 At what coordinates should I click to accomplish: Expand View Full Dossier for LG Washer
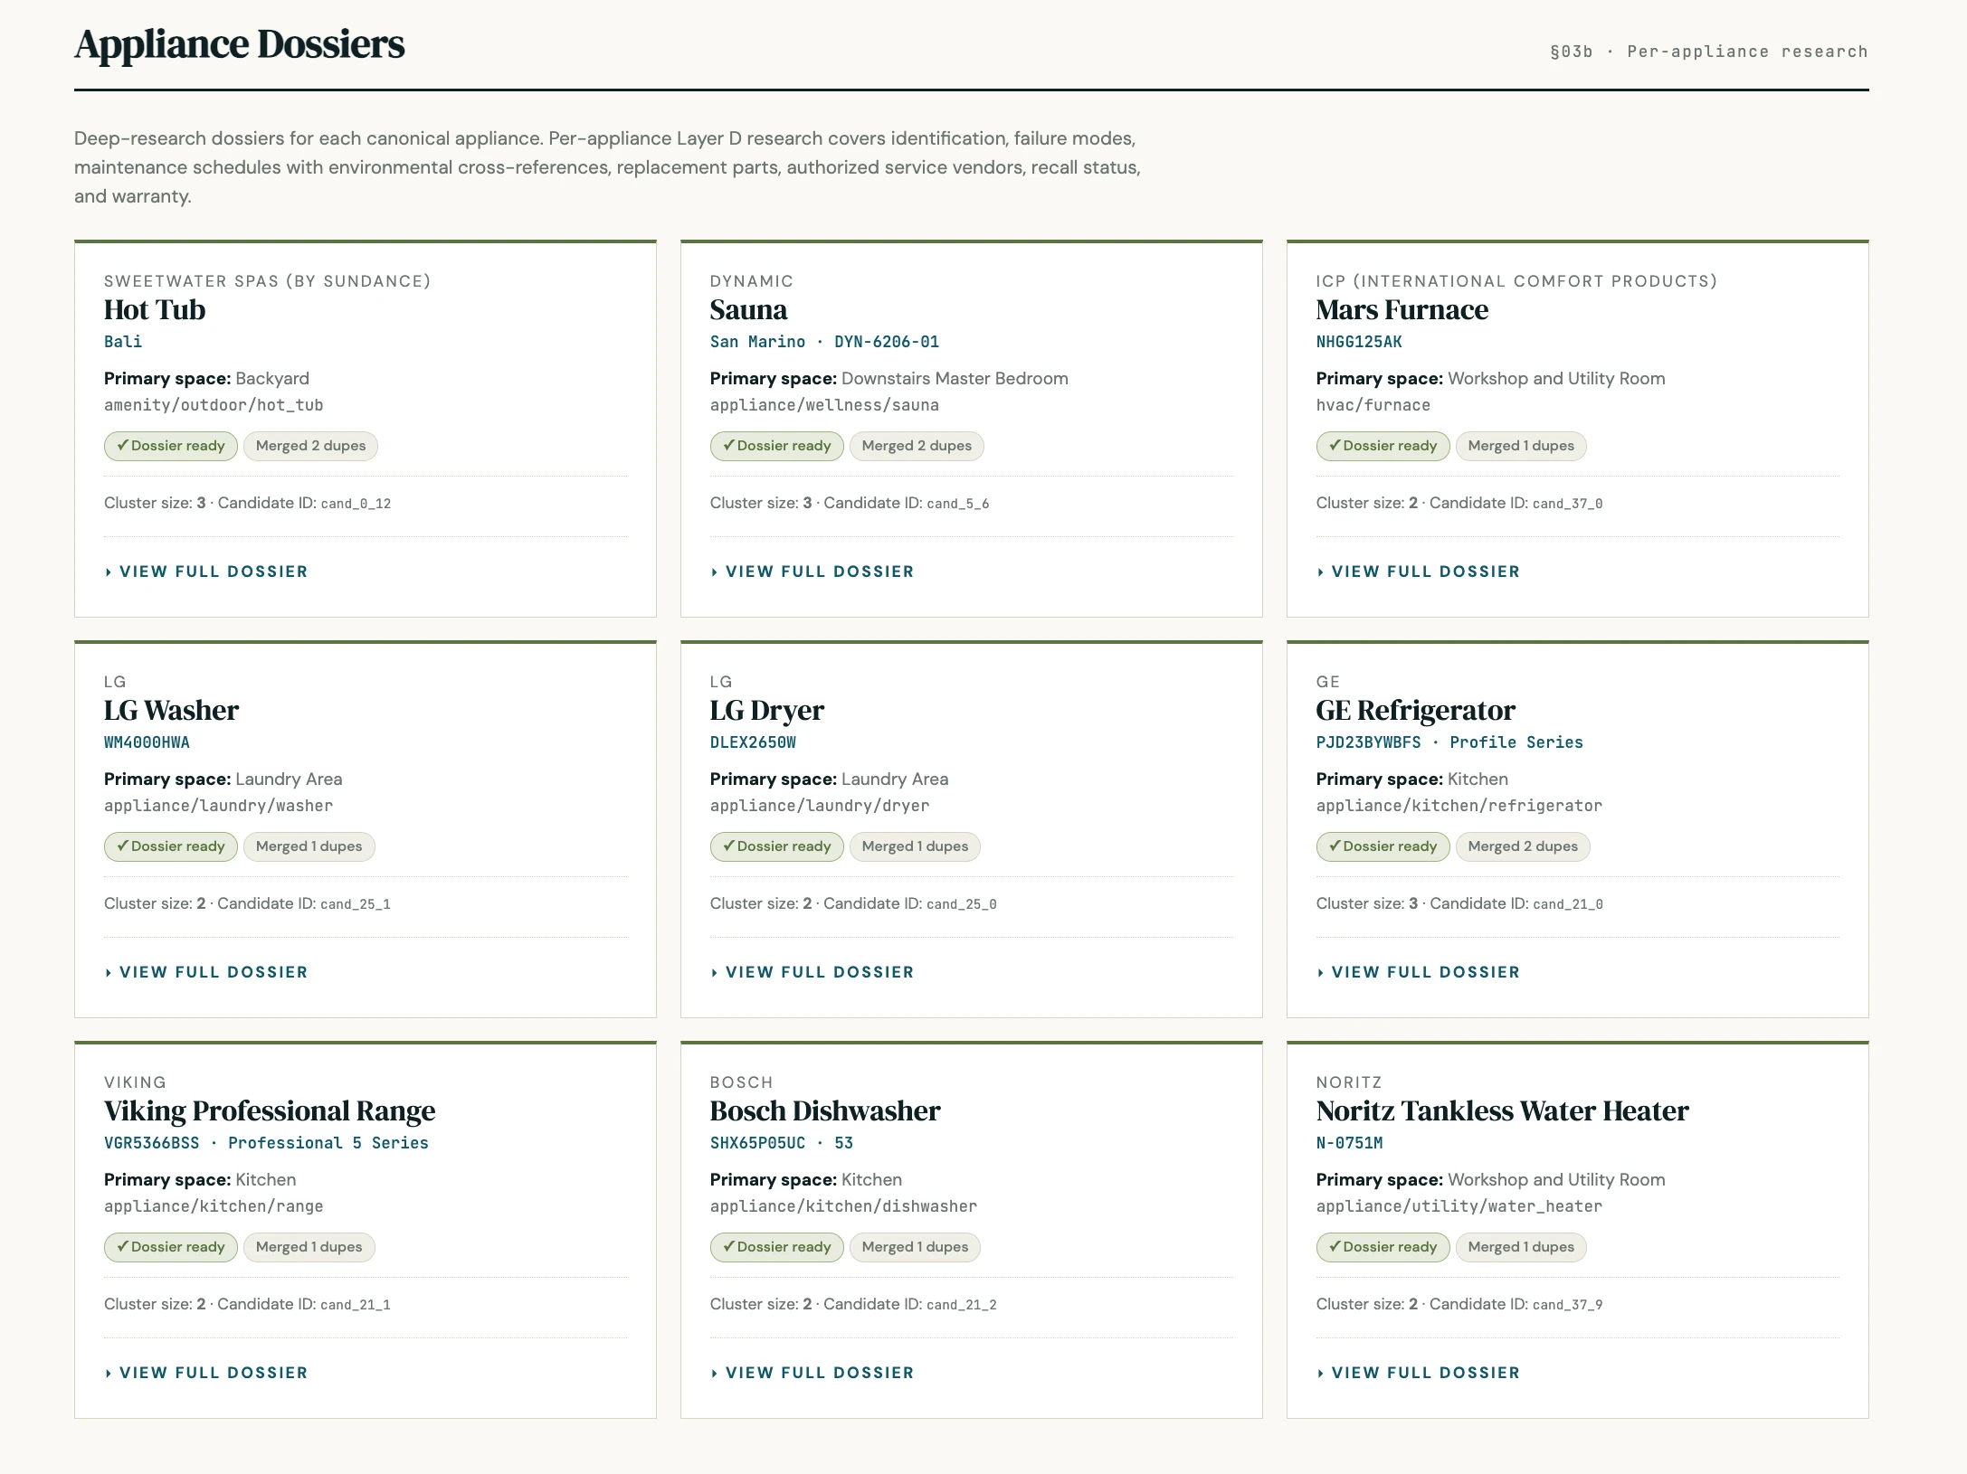[206, 972]
